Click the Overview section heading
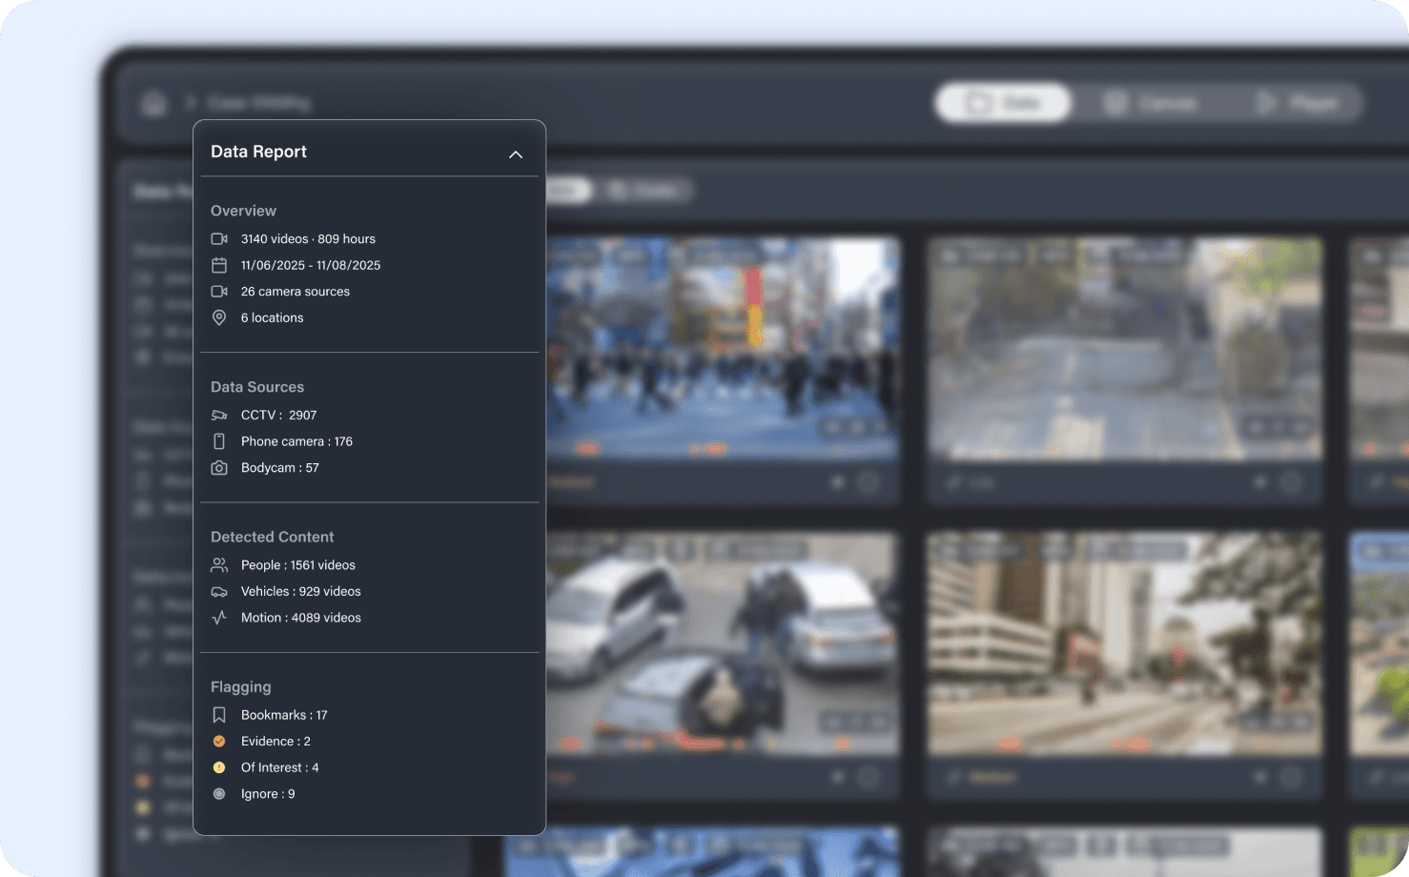 coord(243,211)
